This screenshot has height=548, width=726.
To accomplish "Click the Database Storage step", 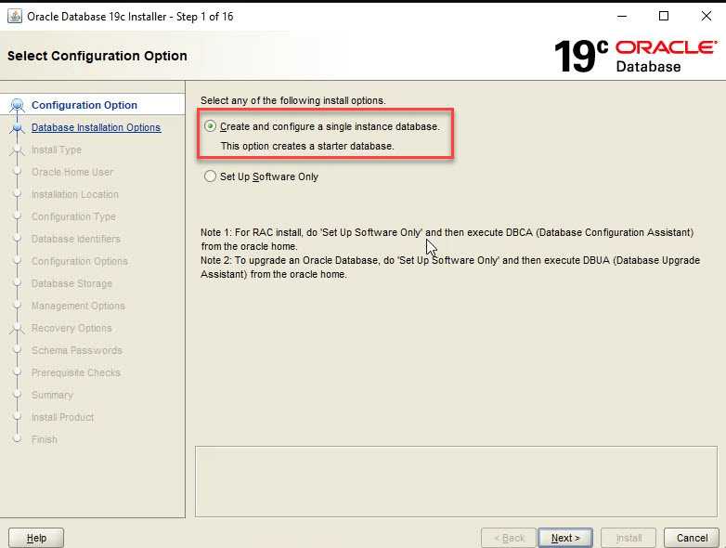I will 71,284.
